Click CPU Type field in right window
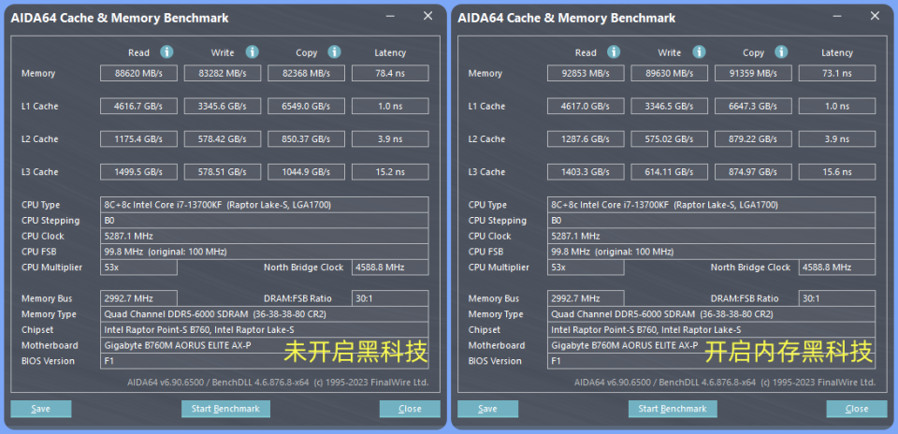The image size is (898, 434). pyautogui.click(x=711, y=205)
